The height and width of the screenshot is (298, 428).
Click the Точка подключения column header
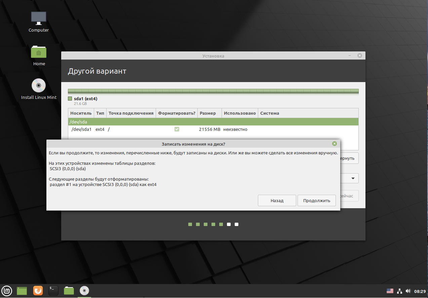(131, 113)
